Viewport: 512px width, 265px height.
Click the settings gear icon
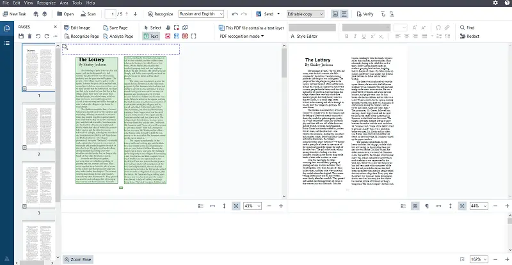coord(495,3)
